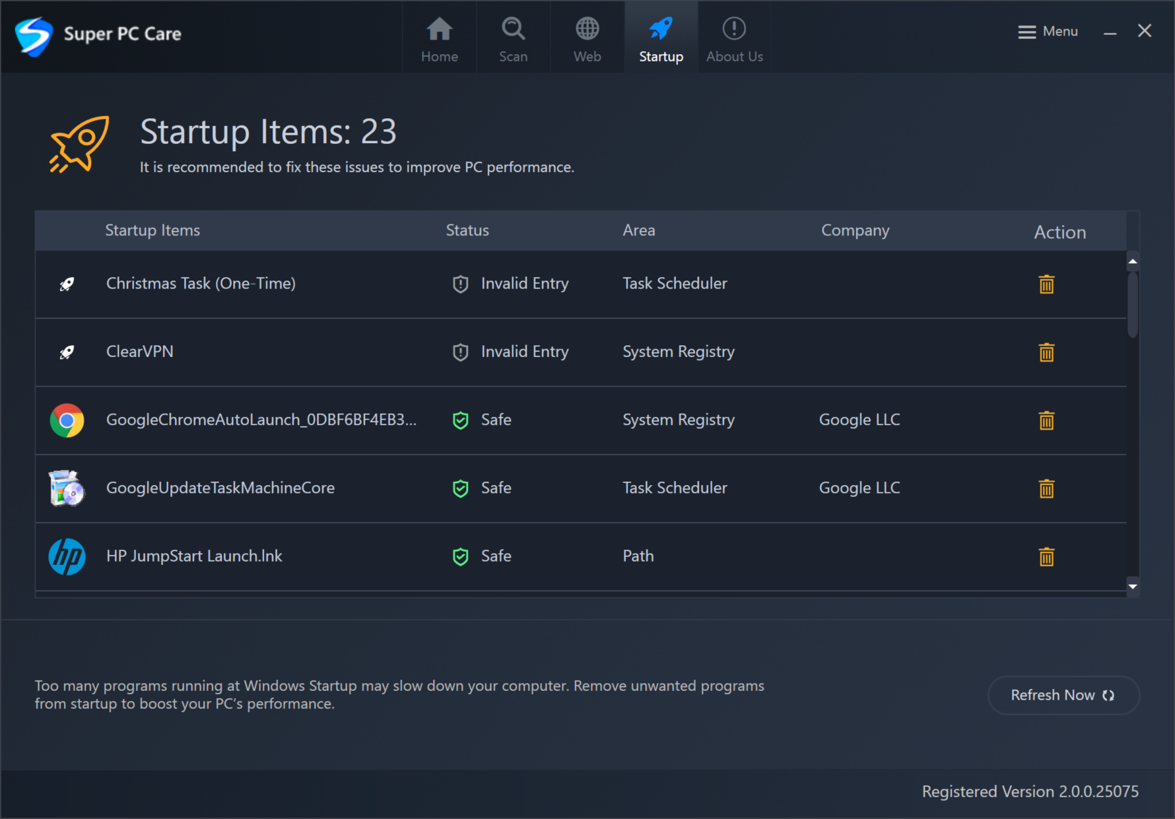Image resolution: width=1175 pixels, height=819 pixels.
Task: Open the Web protection tab
Action: pyautogui.click(x=587, y=39)
